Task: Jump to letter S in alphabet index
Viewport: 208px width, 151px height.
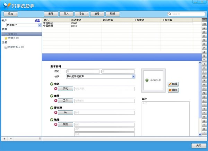Action: point(204,101)
